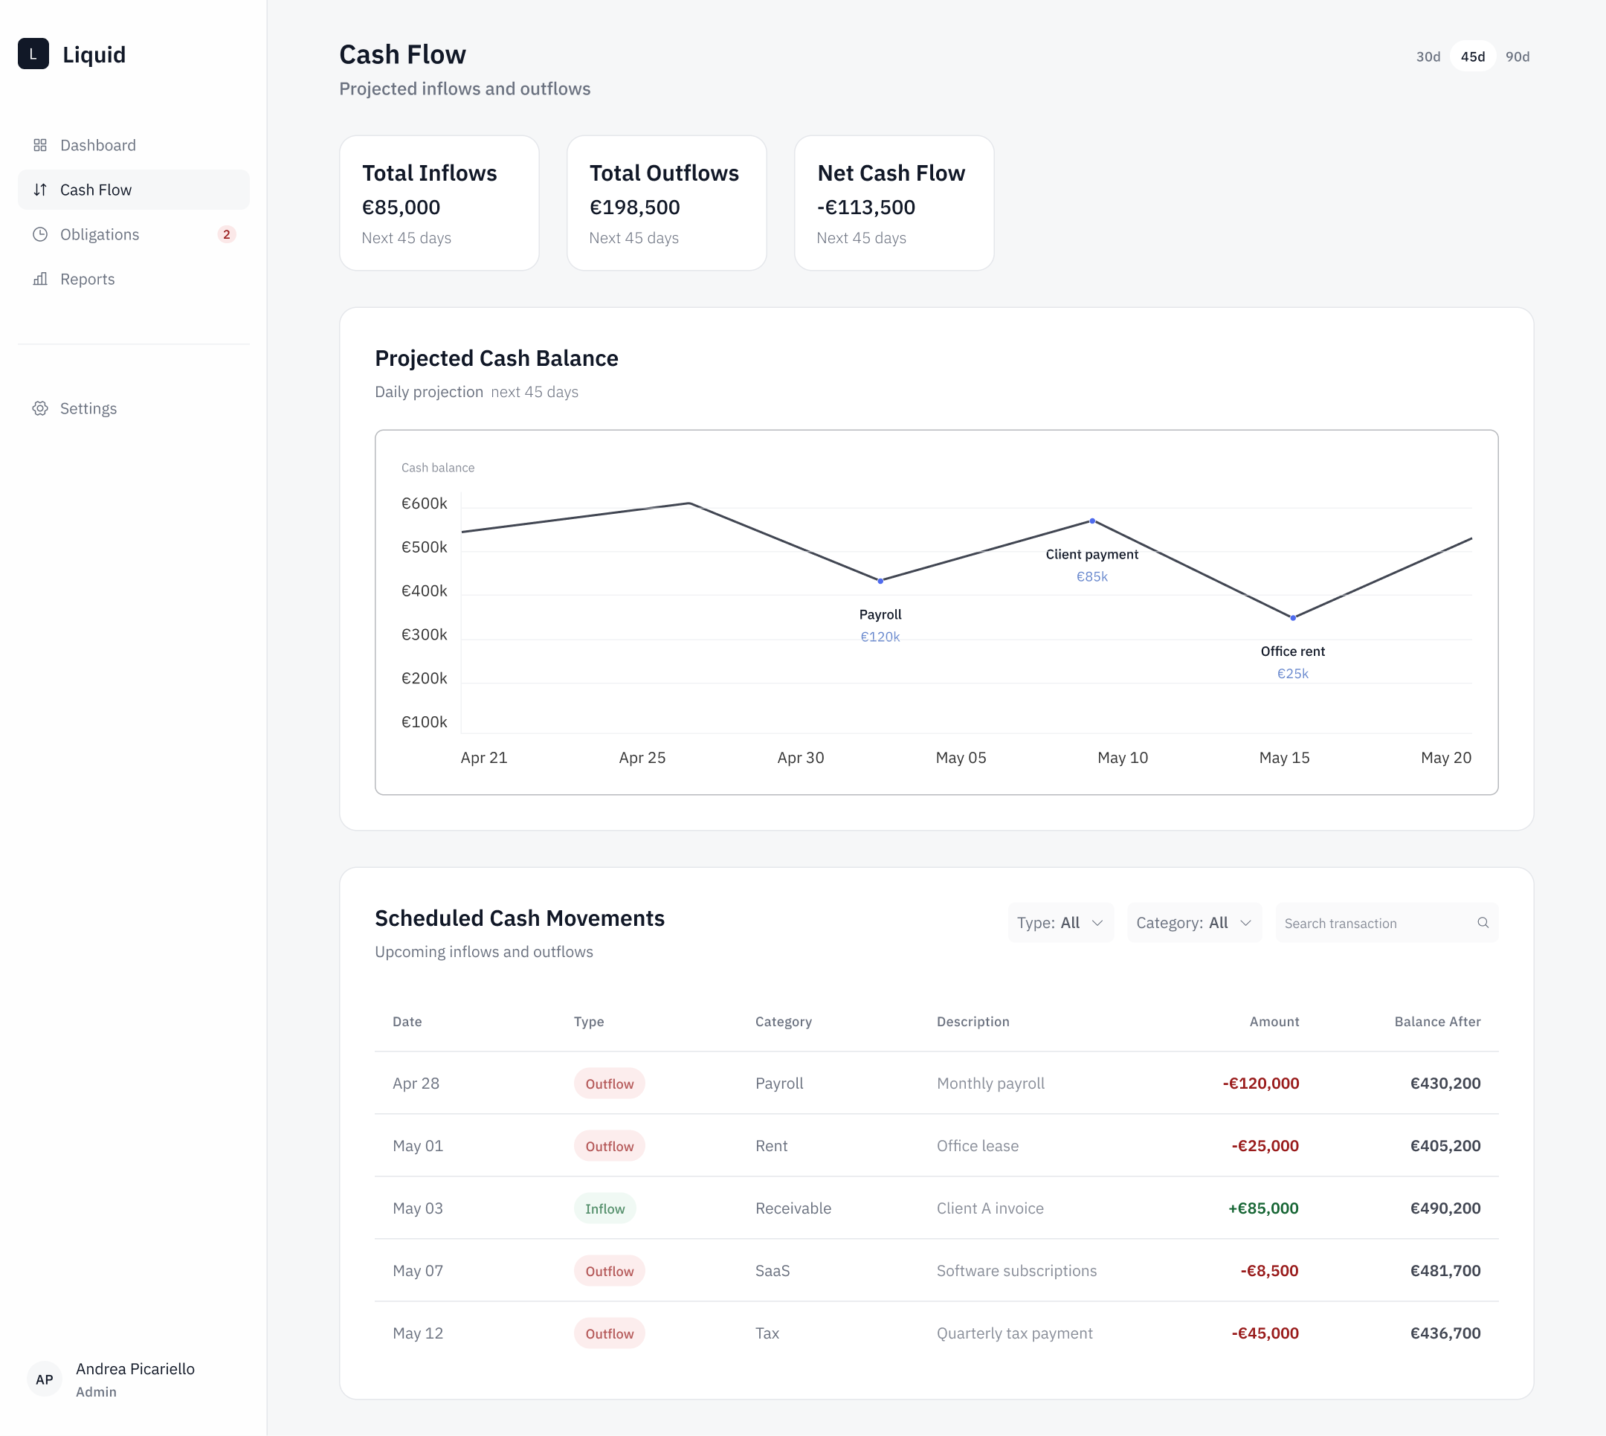The image size is (1606, 1436).
Task: Click the AP user avatar
Action: click(x=44, y=1379)
